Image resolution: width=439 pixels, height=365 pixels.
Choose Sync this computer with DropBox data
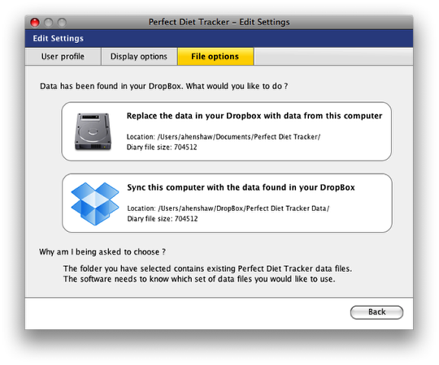click(x=227, y=203)
